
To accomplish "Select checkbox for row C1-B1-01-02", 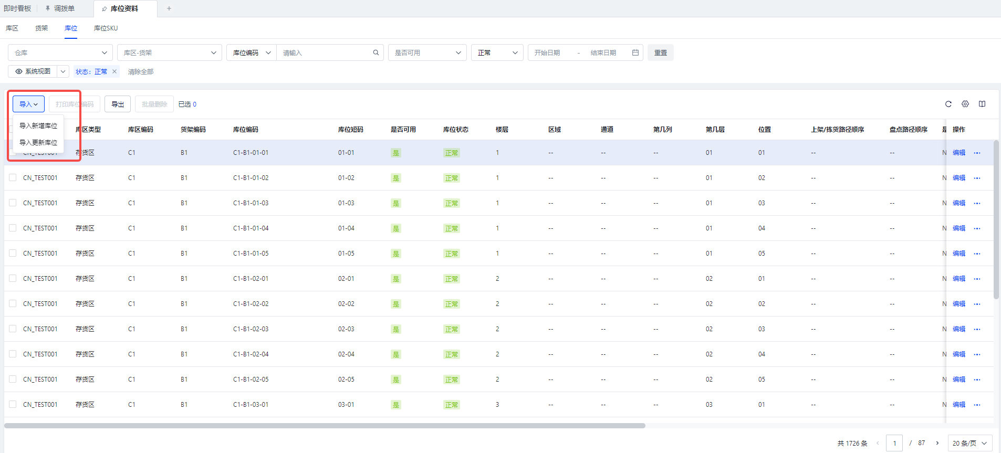I will (x=13, y=177).
